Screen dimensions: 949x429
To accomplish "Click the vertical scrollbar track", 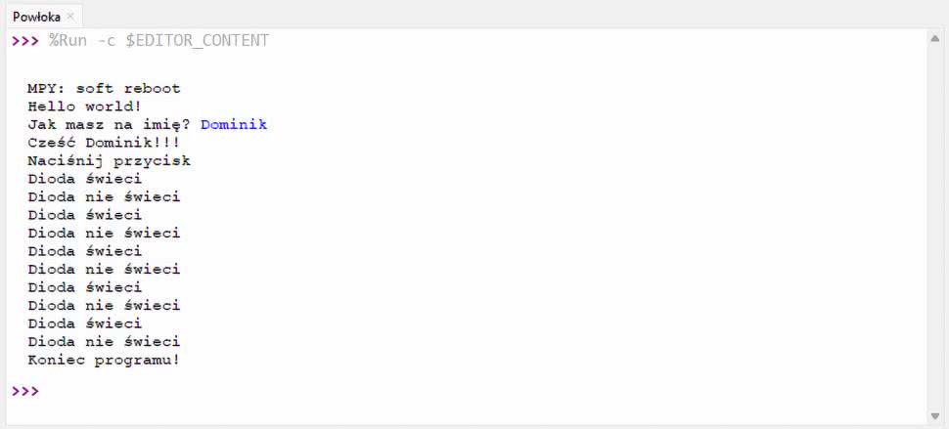I will point(934,225).
